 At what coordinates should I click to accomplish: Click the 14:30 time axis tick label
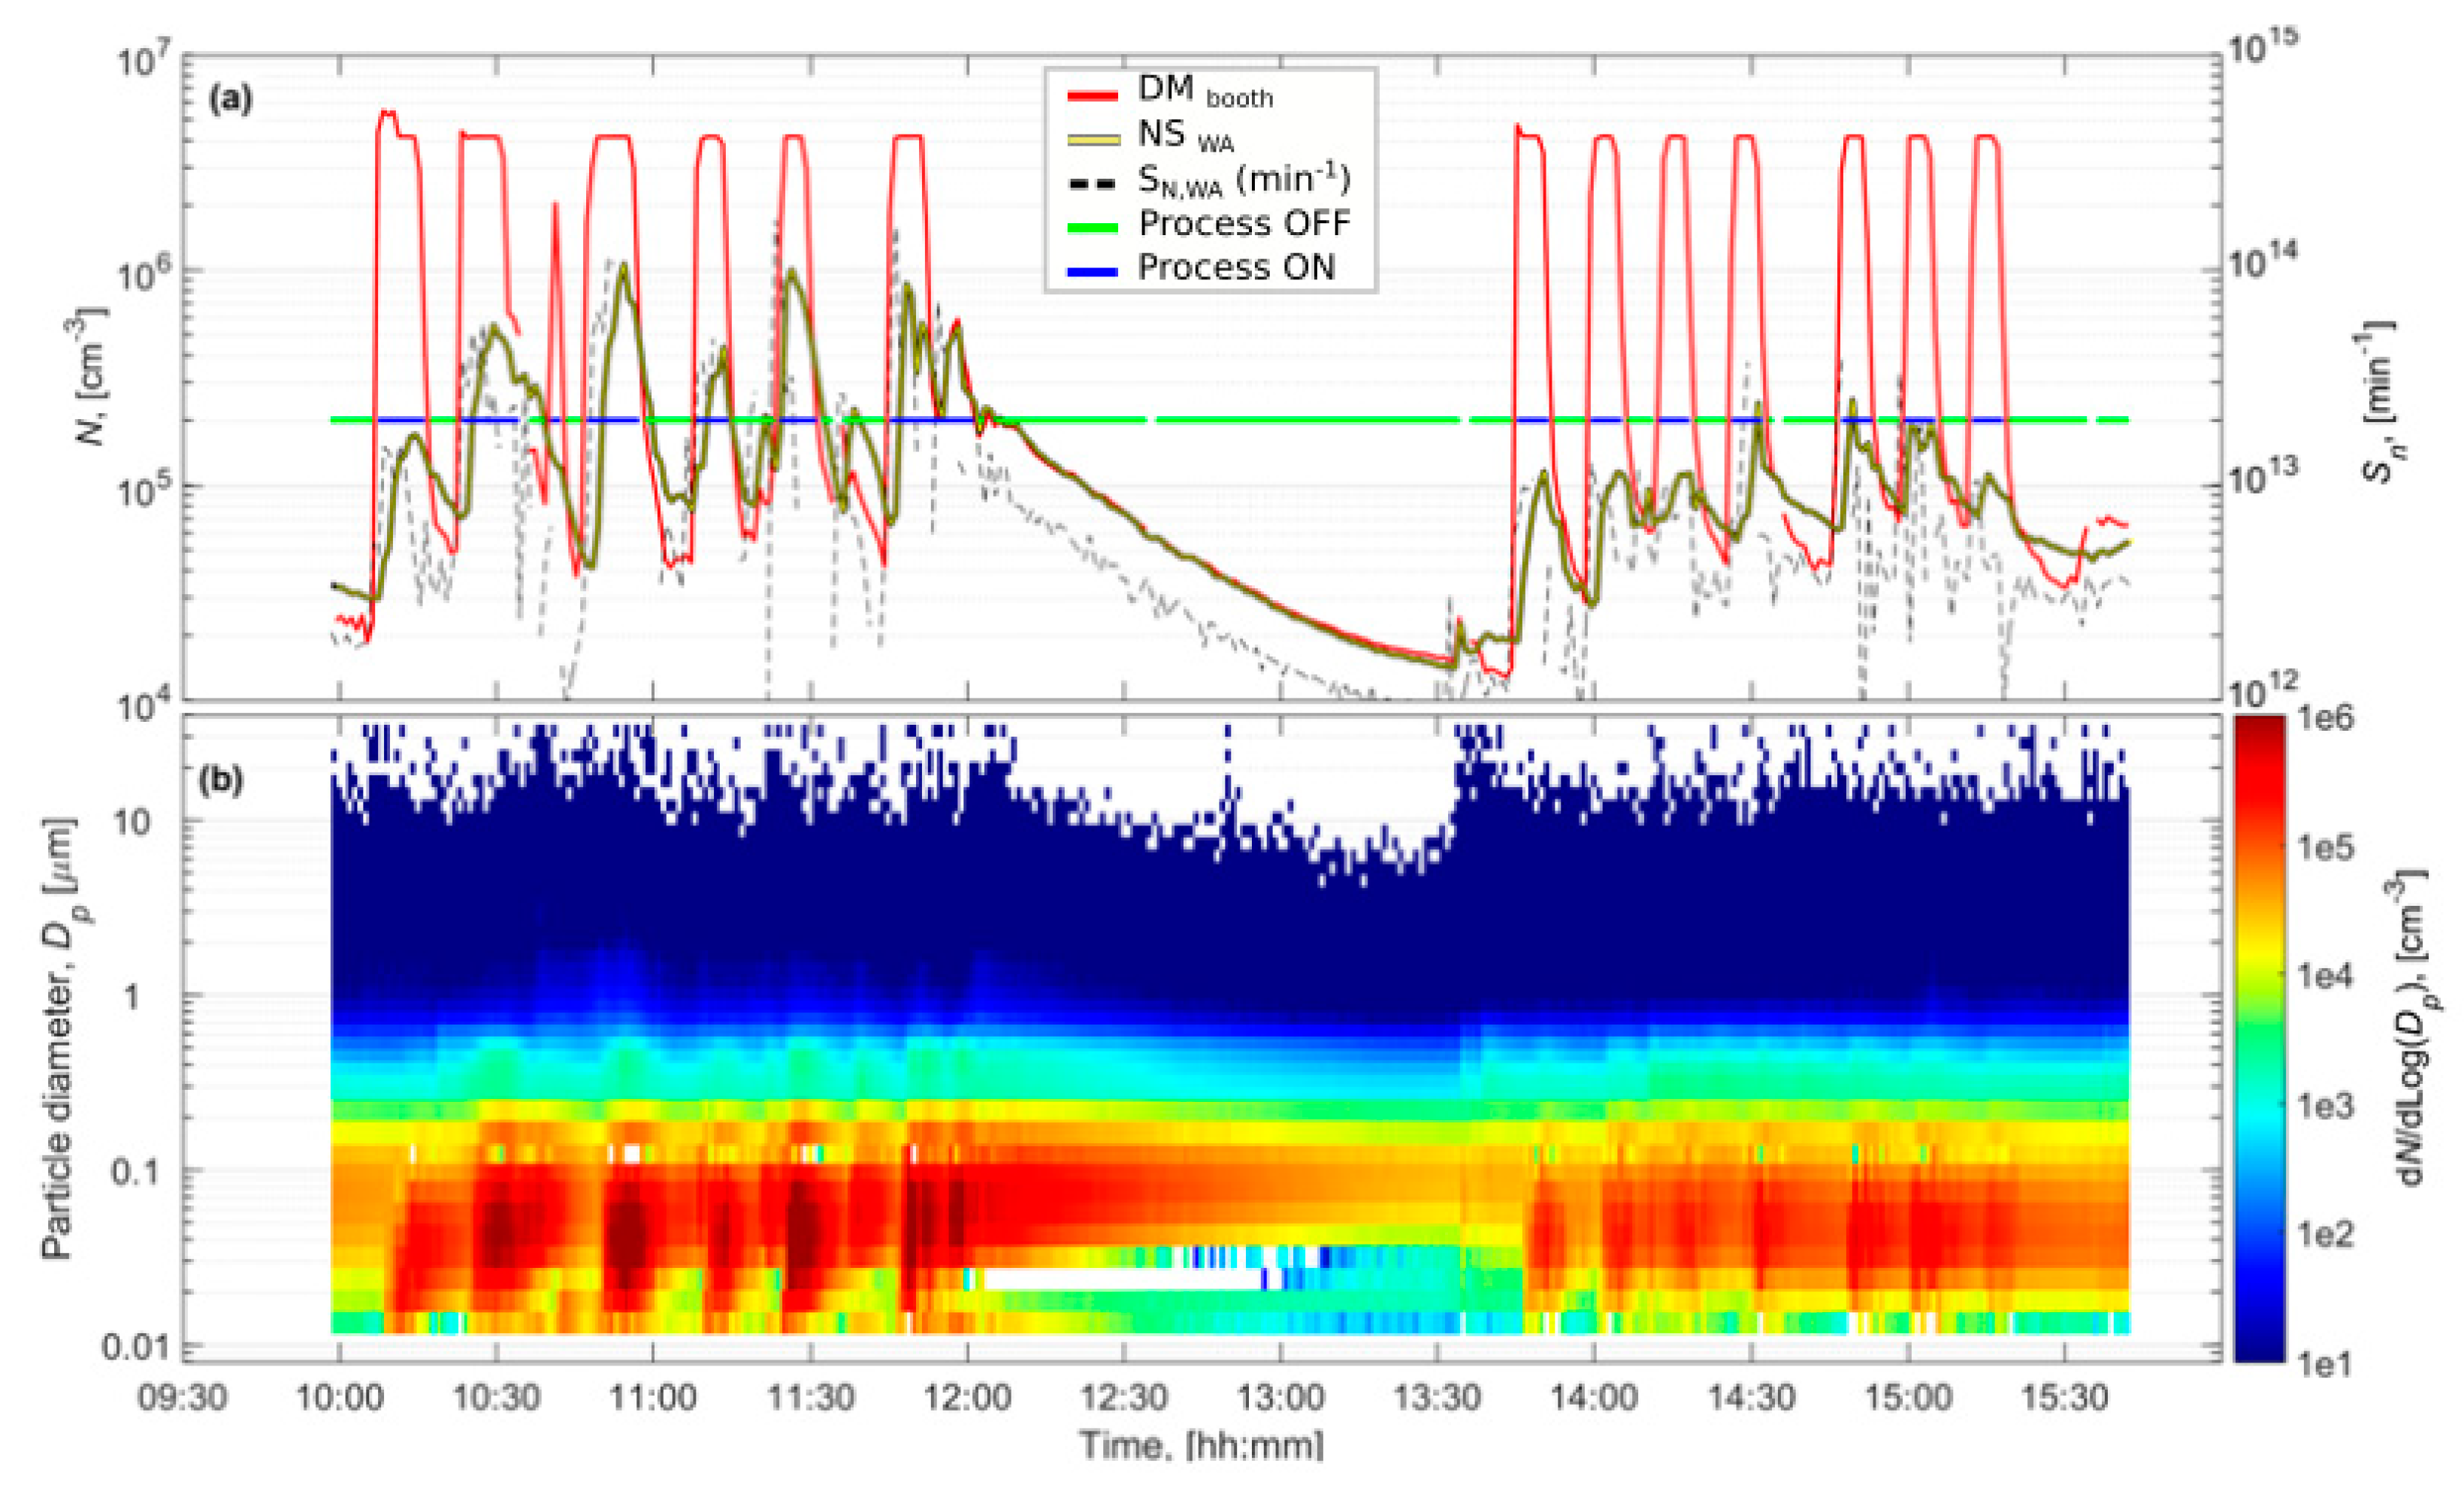1750,1396
